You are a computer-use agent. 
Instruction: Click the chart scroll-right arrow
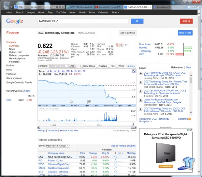[135, 127]
